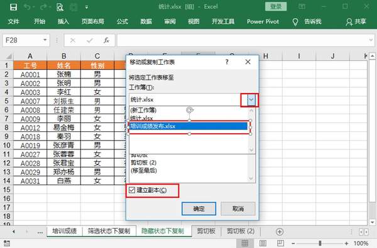Image resolution: width=377 pixels, height=248 pixels.
Task: Select (新工作簿) in the dropdown list
Action: click(x=143, y=111)
